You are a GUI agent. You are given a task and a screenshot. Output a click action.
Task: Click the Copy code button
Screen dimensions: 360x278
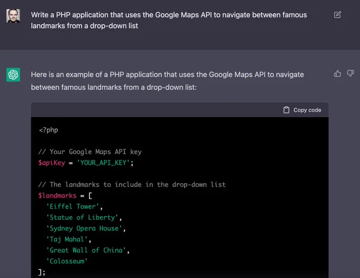302,110
